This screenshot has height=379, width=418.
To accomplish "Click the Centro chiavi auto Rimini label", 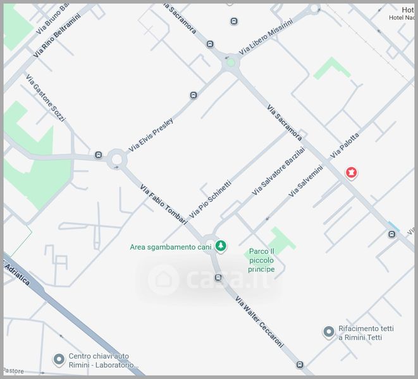I will [x=104, y=360].
